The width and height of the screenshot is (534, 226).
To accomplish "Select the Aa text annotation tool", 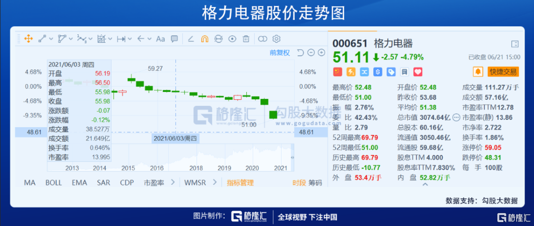I will 160,39.
